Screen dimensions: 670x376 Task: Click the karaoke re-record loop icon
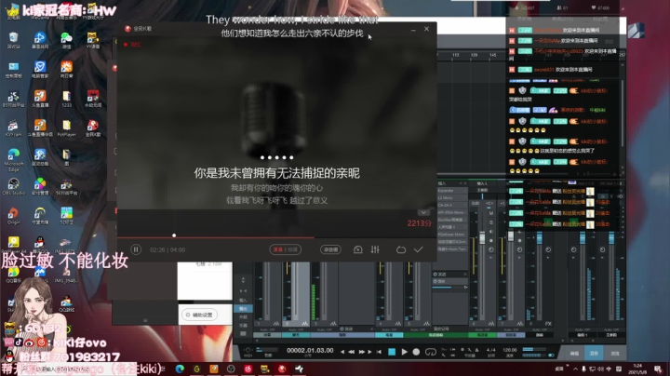point(401,249)
